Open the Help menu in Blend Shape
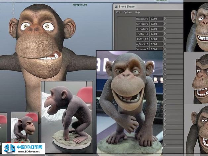The image size is (208, 156). (x=137, y=12)
